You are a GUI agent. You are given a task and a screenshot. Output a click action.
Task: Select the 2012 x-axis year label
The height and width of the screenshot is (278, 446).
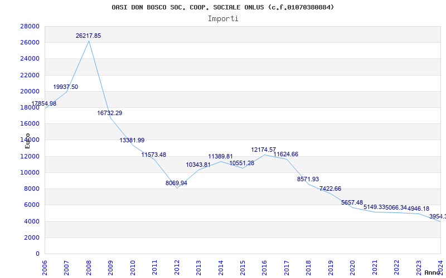point(177,267)
